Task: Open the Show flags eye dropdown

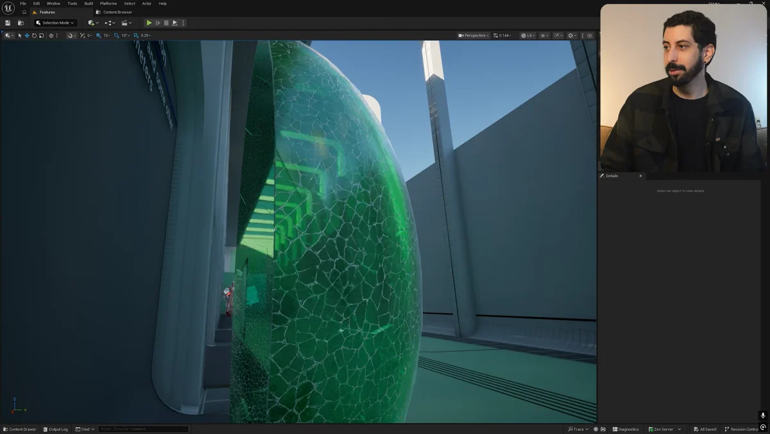Action: 544,35
